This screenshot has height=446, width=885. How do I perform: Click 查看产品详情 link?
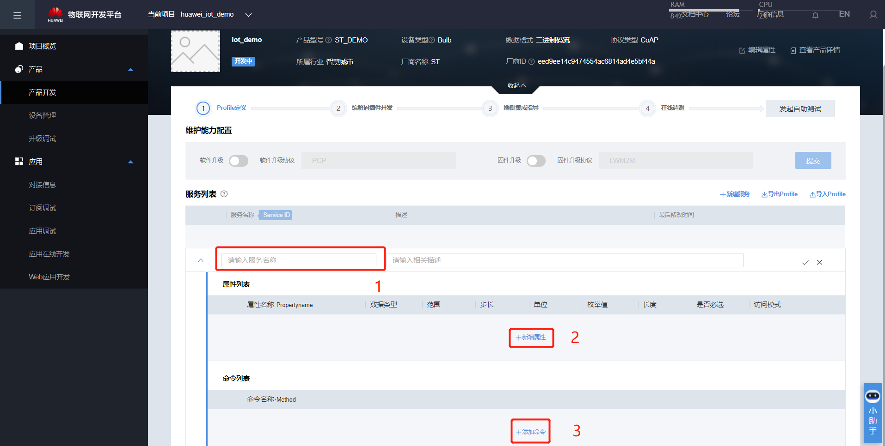click(815, 50)
